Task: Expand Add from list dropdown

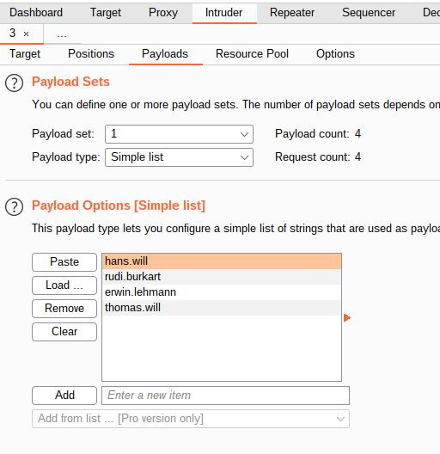Action: 191,419
